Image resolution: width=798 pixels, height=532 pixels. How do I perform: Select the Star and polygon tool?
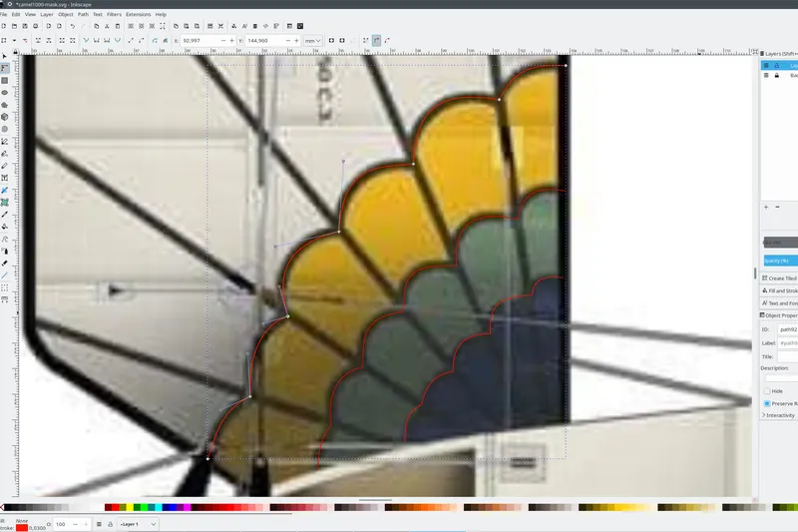5,105
